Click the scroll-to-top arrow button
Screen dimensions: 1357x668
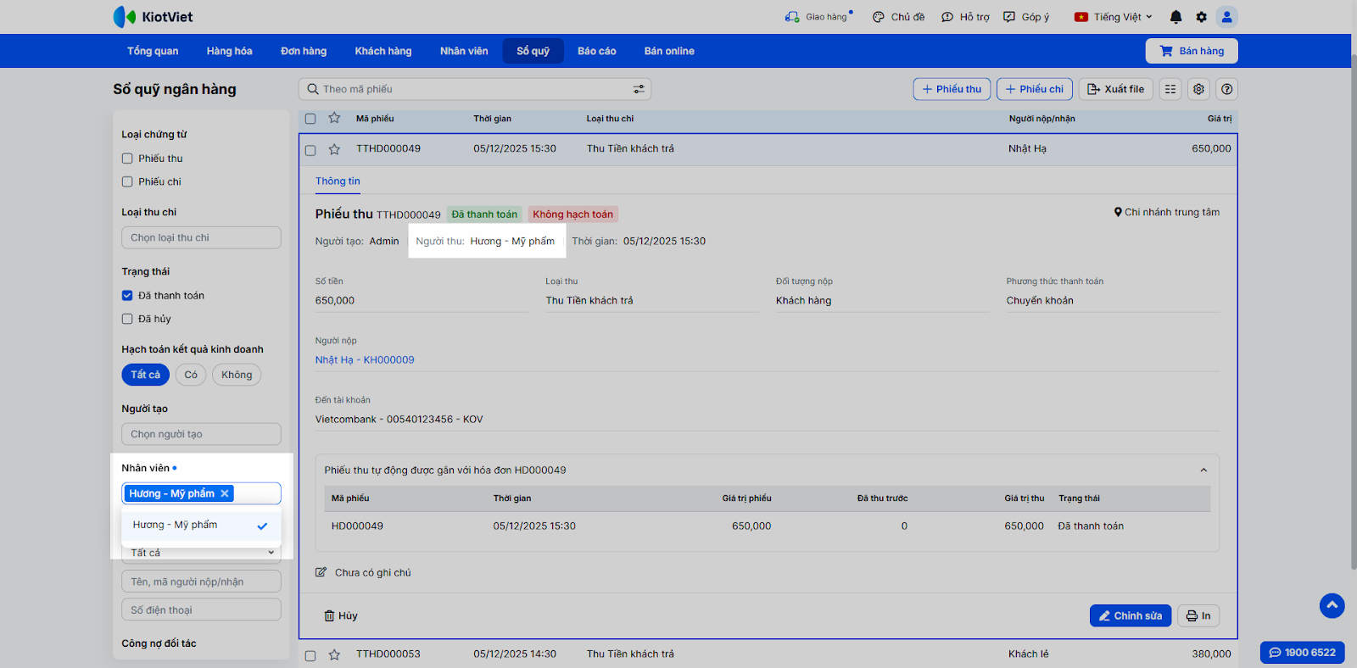pos(1332,605)
